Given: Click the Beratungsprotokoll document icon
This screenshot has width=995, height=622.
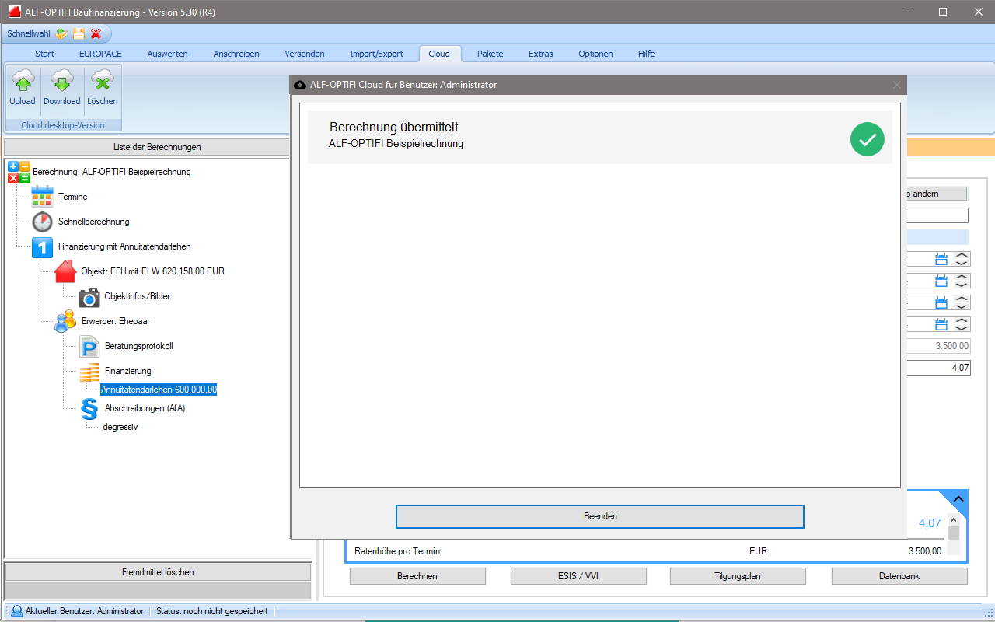Looking at the screenshot, I should (89, 346).
